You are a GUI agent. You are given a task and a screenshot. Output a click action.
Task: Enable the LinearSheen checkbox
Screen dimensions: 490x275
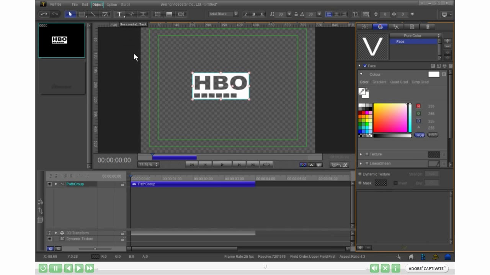(x=367, y=163)
